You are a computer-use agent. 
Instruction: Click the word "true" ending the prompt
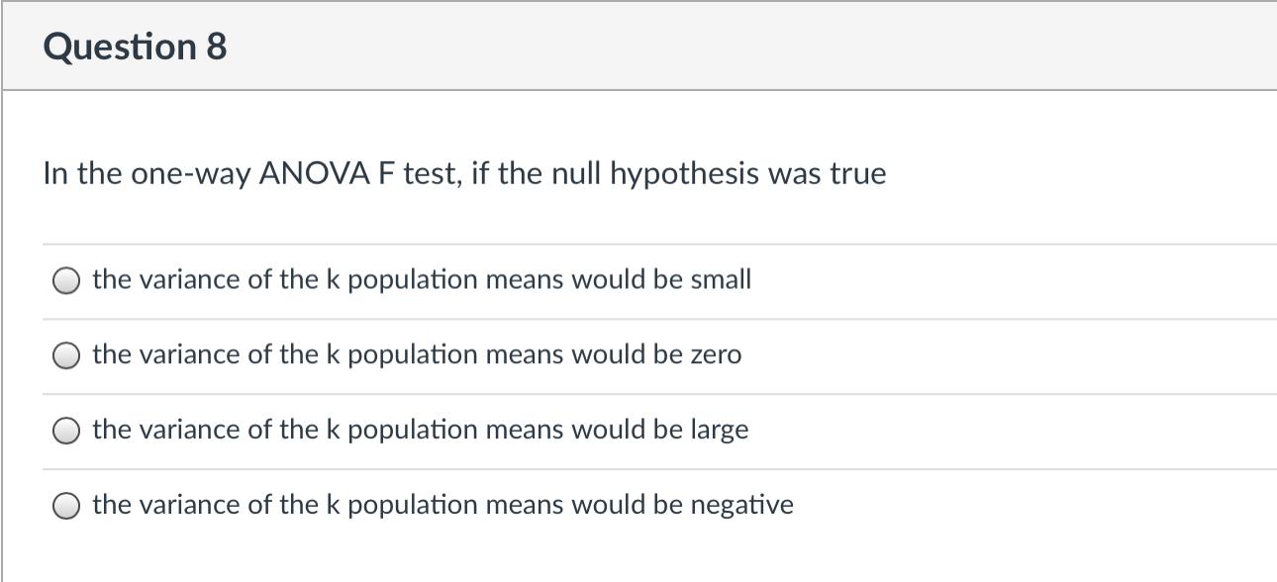click(x=858, y=174)
